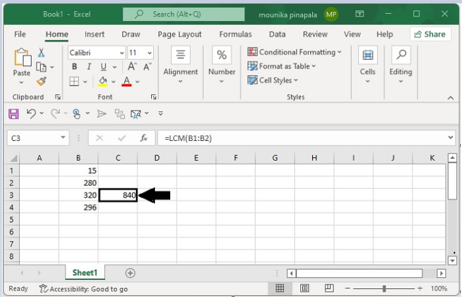Open the Font Color dropdown arrow
The width and height of the screenshot is (462, 297).
[137, 82]
